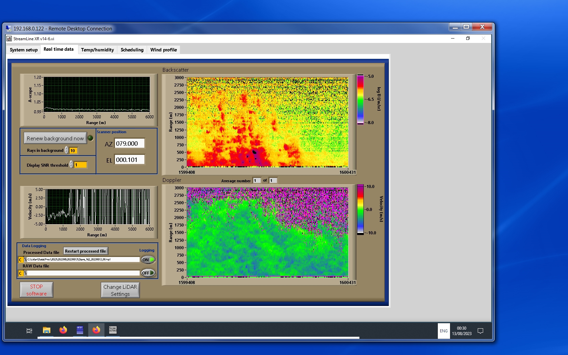Adjust the Rays in background stepper arrows
Viewport: 568px width, 355px height.
point(67,150)
